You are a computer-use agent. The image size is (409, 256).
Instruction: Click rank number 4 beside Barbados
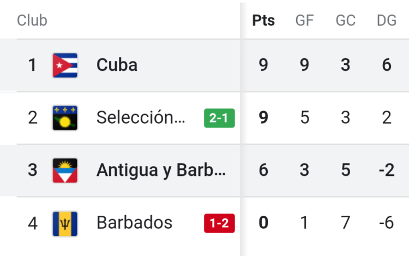33,223
